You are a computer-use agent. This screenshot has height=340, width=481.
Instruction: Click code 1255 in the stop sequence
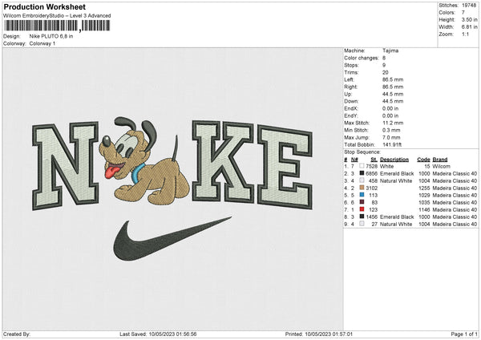point(424,188)
